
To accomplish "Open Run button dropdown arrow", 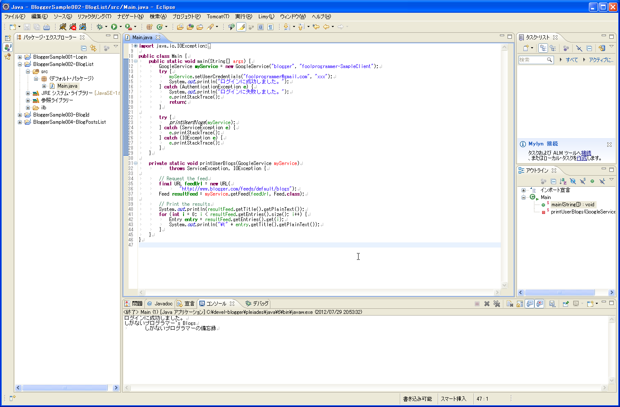I will pyautogui.click(x=121, y=27).
